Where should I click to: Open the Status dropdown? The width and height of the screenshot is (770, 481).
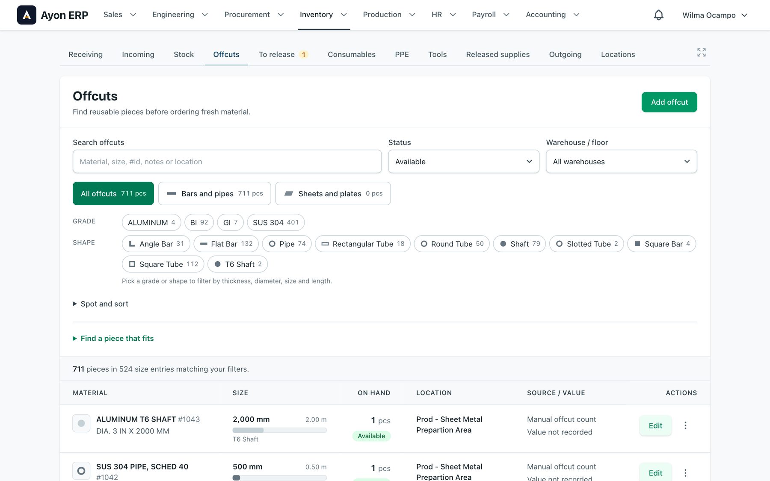[x=464, y=162]
